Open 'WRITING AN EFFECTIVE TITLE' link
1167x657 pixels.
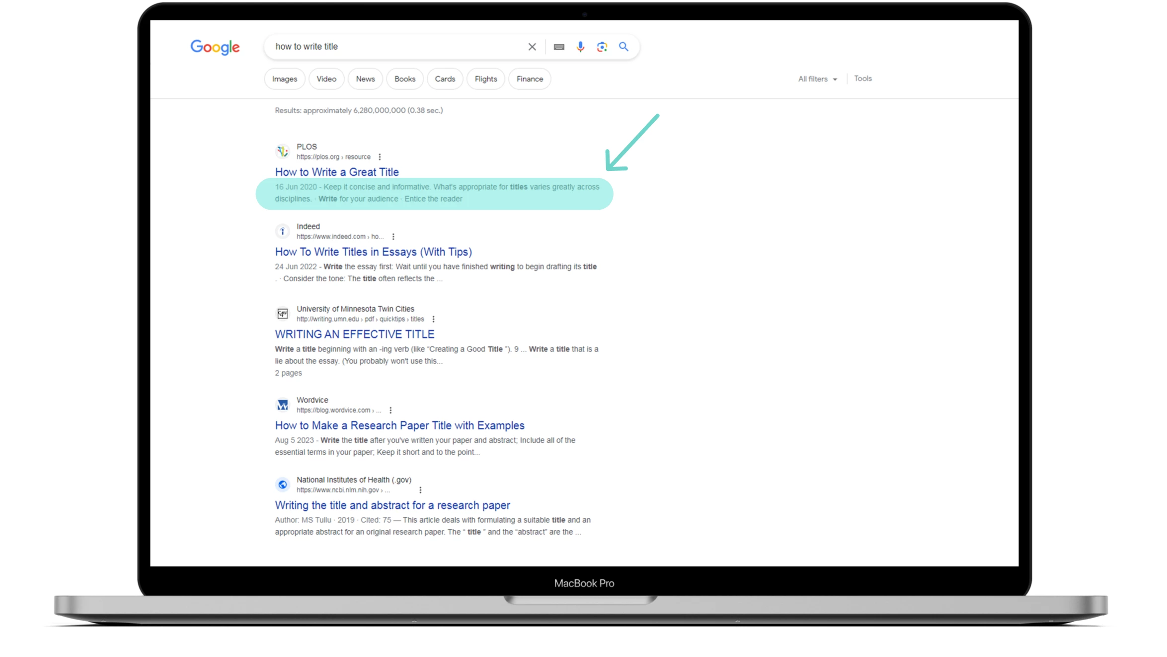pos(355,334)
